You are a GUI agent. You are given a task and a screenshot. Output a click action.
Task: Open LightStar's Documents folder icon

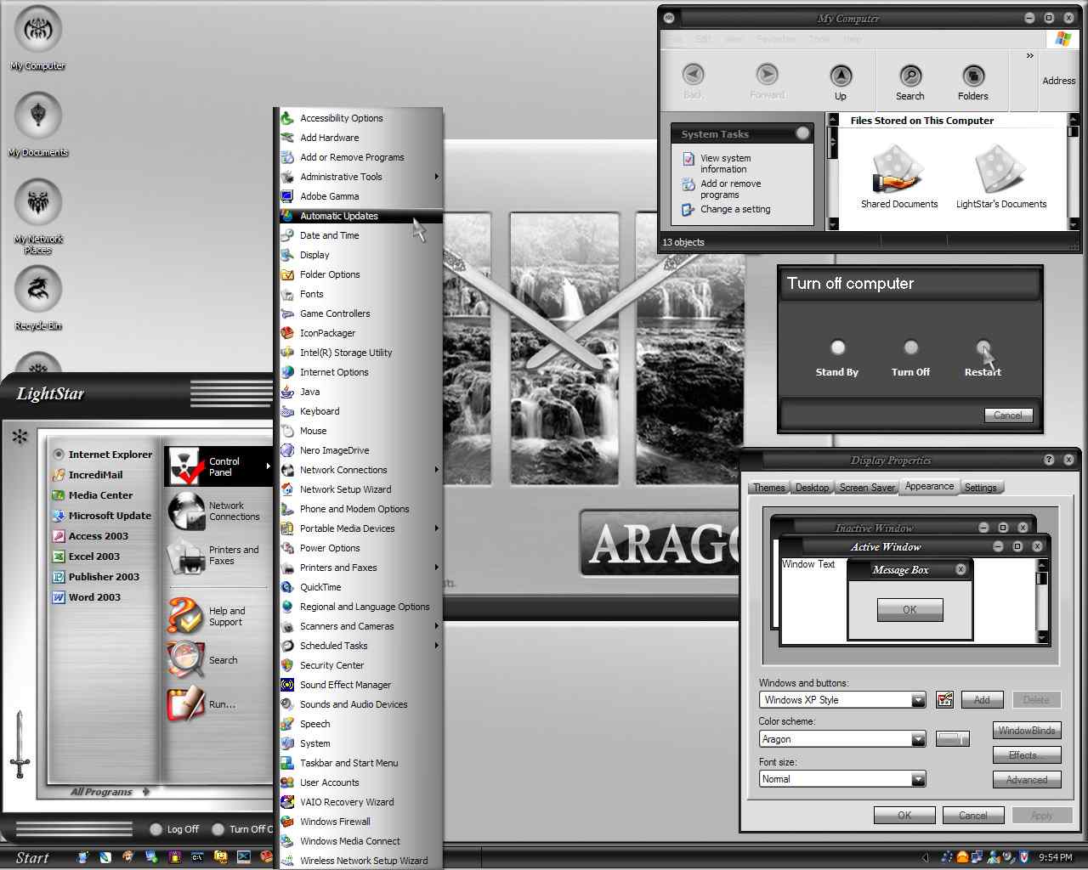coord(1000,170)
